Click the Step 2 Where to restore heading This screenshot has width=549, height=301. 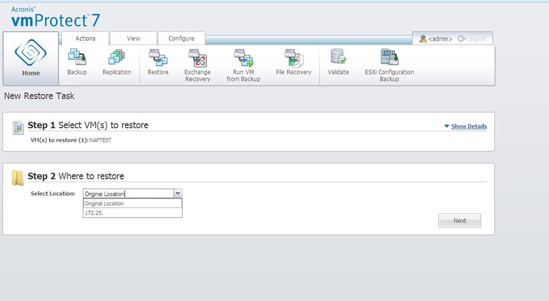(76, 176)
